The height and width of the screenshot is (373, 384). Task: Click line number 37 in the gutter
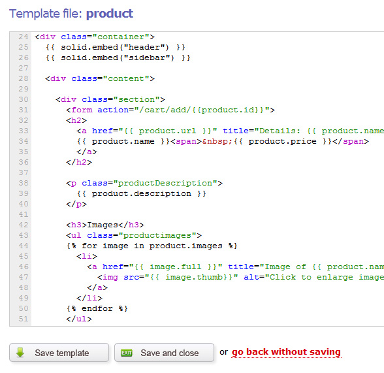(x=24, y=172)
